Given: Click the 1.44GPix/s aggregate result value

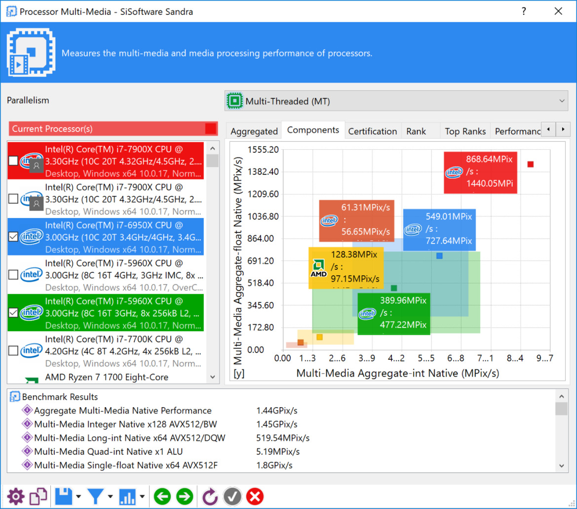Looking at the screenshot, I should [x=277, y=410].
